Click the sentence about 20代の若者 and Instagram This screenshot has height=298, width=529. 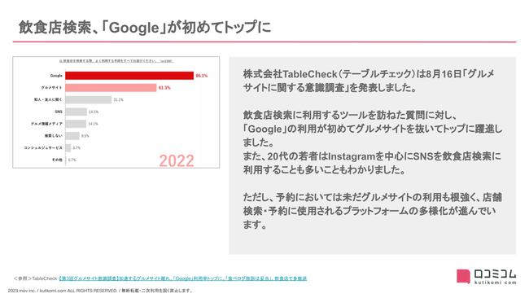372,163
